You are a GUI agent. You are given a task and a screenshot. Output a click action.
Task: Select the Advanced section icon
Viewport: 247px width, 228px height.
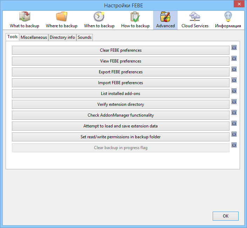tap(165, 20)
